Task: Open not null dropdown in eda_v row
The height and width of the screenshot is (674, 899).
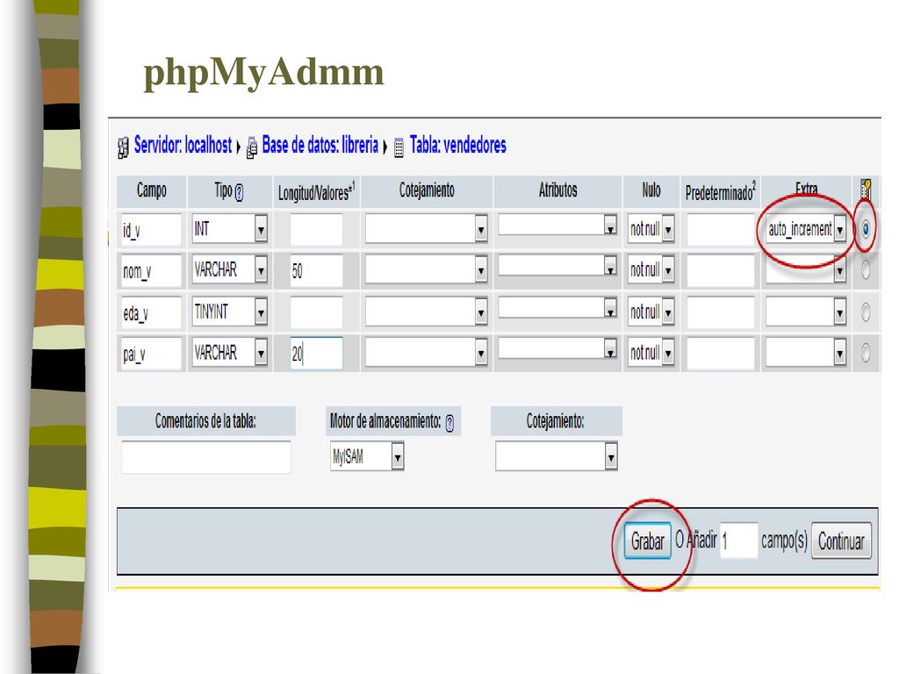Action: 651,312
